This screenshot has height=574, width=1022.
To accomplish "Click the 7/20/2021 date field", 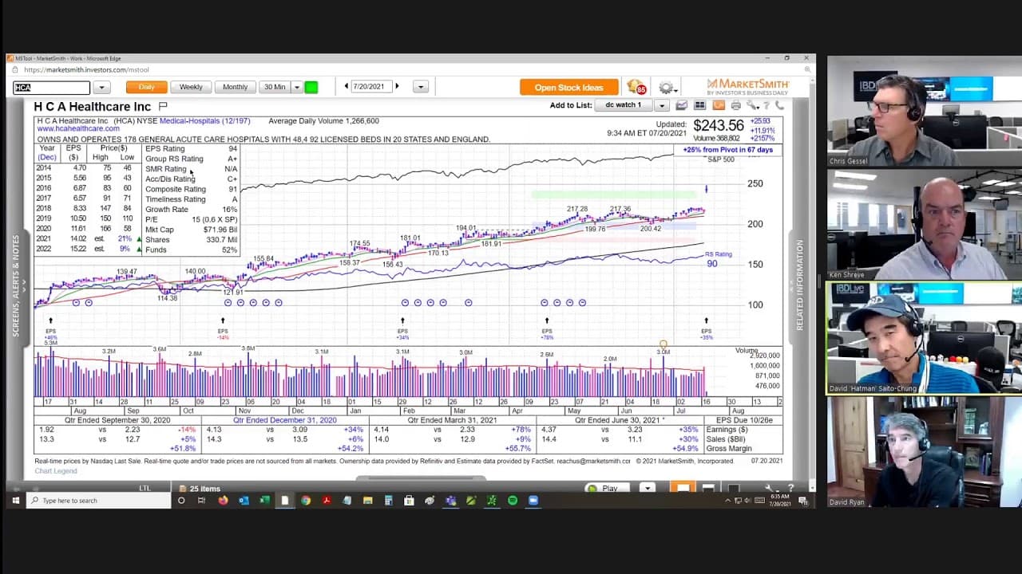I will click(x=370, y=86).
